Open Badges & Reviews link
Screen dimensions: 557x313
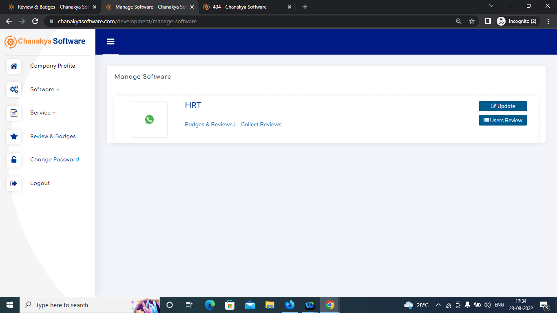point(209,124)
